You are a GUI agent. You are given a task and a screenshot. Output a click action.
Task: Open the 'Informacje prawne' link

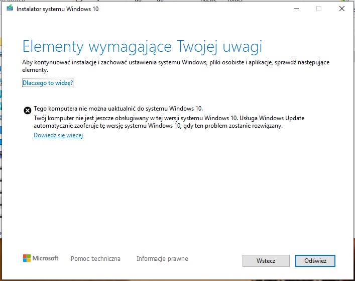(162, 259)
